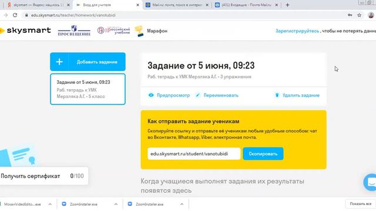
Task: Expand the first ZoomInstaller.exe download chevron
Action: click(x=116, y=204)
